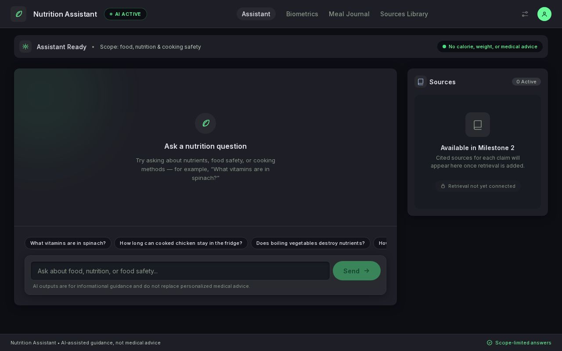Click the lock icon beside Retrieval not yet connected

click(443, 186)
